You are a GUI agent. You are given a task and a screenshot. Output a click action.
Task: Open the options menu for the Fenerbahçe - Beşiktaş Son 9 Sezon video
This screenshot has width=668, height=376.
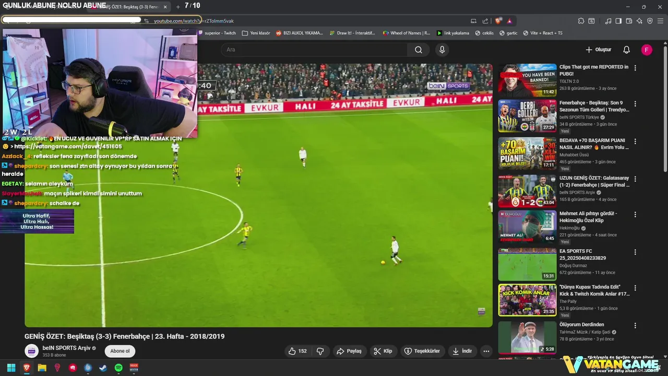pyautogui.click(x=635, y=104)
